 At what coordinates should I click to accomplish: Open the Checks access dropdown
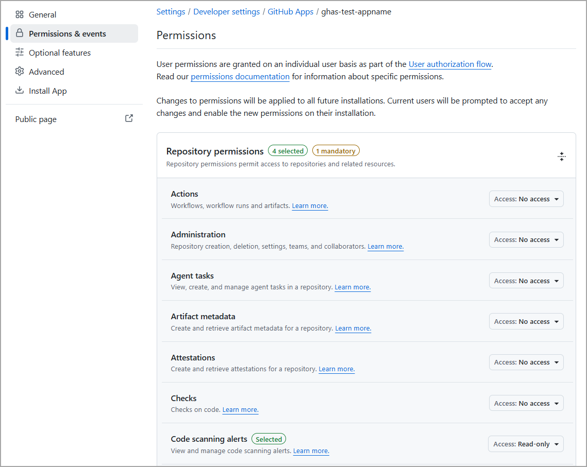point(526,403)
